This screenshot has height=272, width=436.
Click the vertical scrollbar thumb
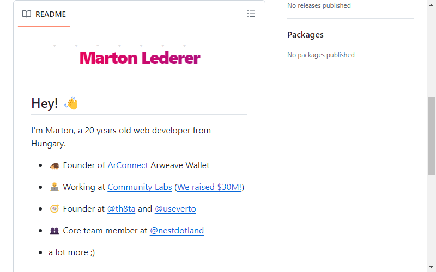pyautogui.click(x=431, y=135)
